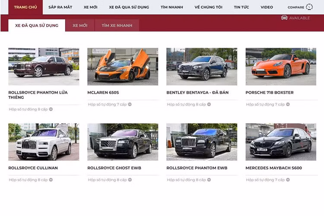
Task: Select the Xe Đã Qua Sử Dụng sub-tab
Action: click(x=37, y=25)
